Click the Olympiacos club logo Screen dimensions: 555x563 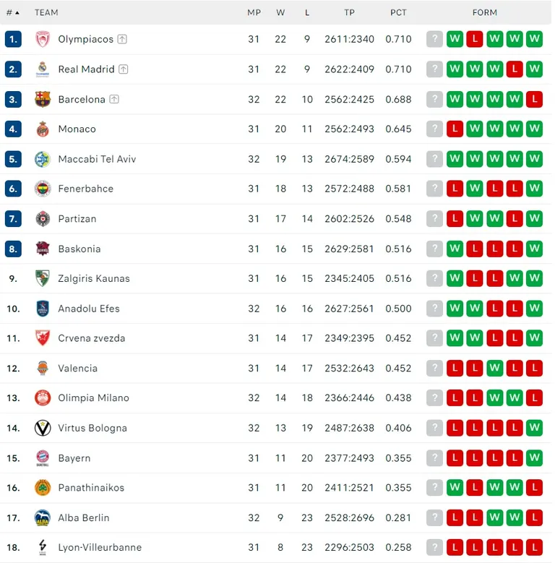(43, 39)
